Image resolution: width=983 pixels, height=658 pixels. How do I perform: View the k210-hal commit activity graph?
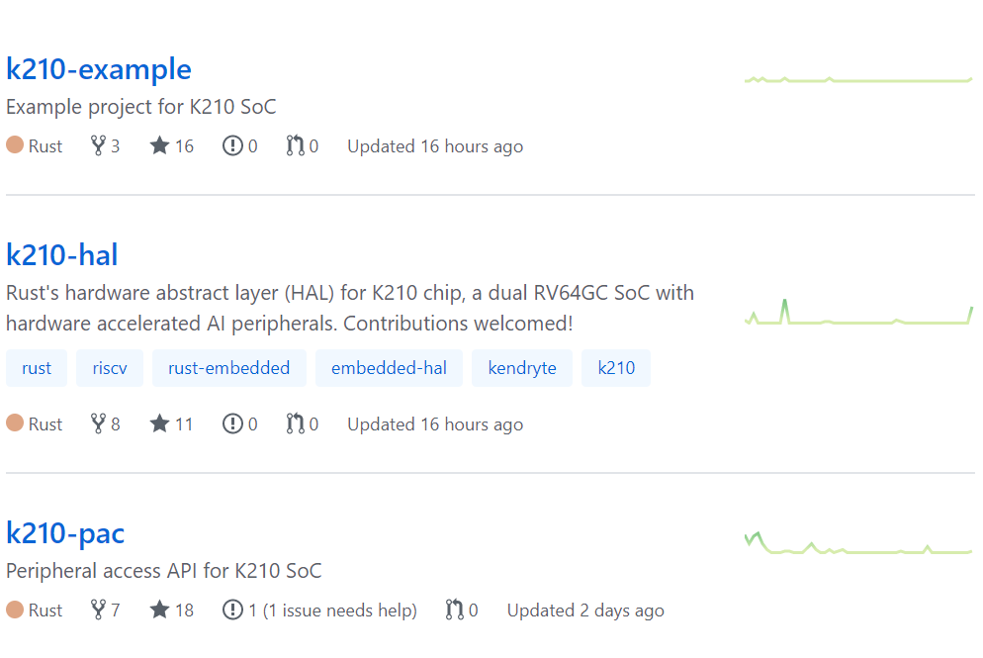pyautogui.click(x=858, y=314)
